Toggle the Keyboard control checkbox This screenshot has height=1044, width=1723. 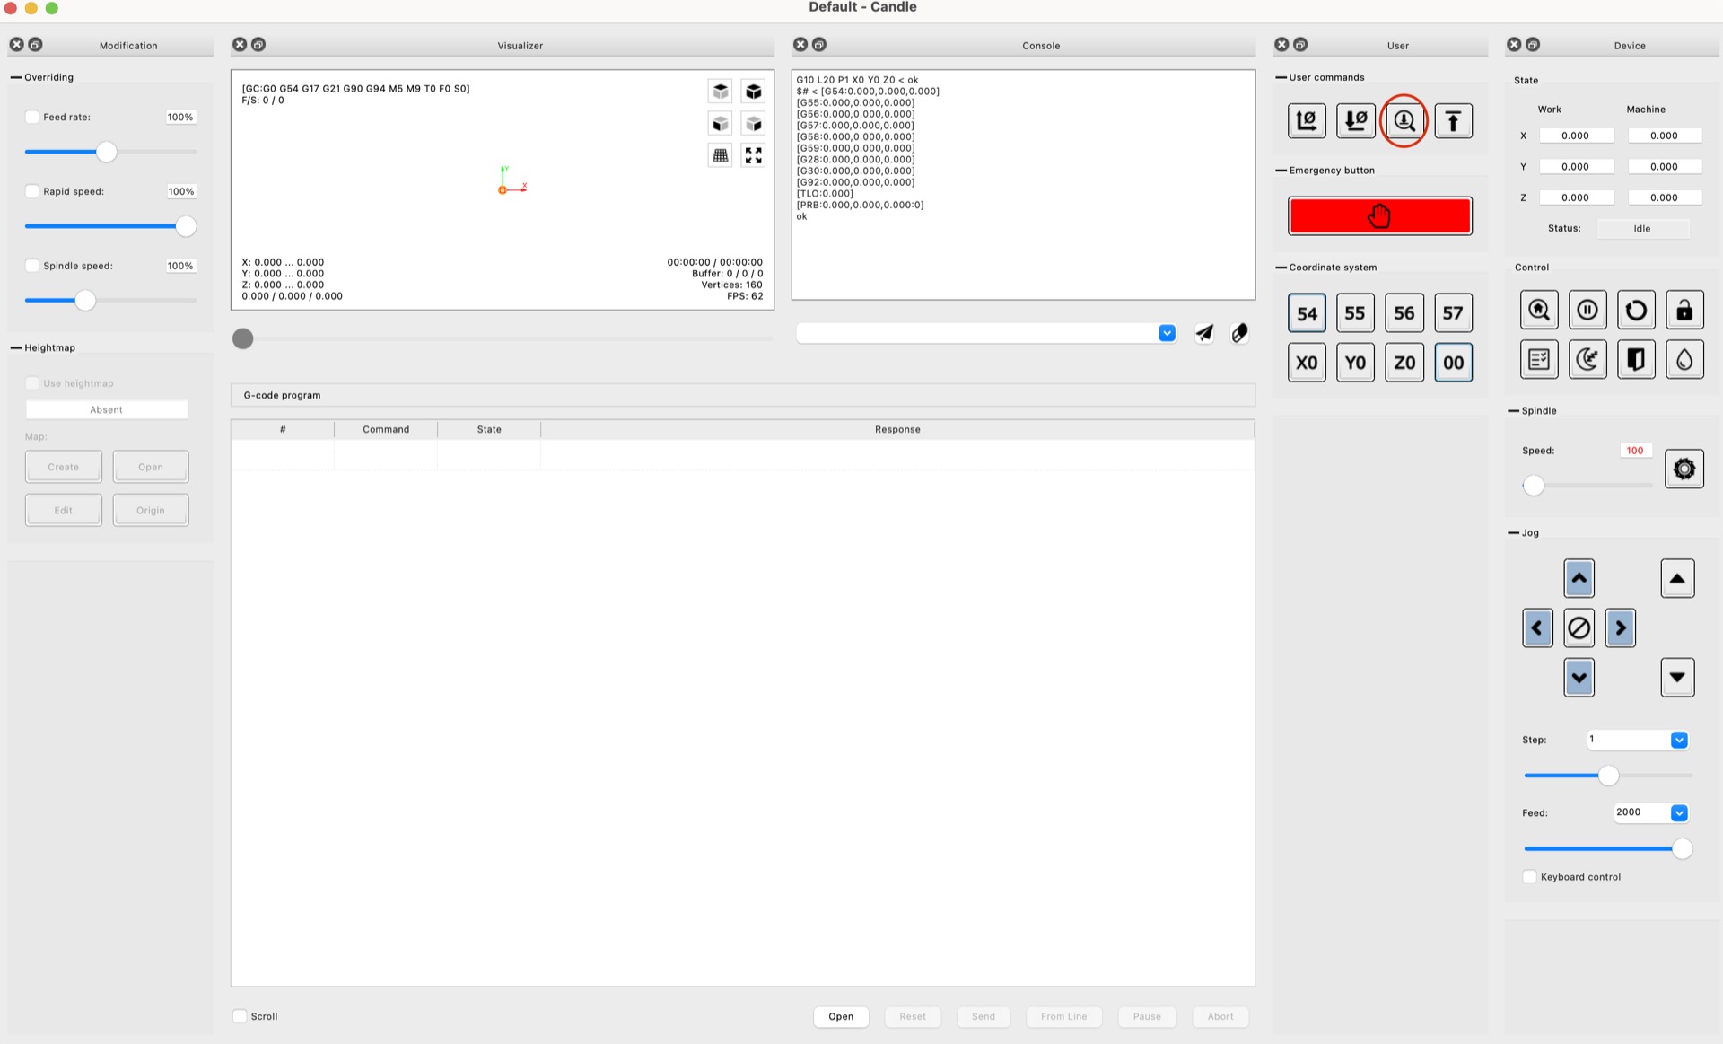pyautogui.click(x=1529, y=876)
